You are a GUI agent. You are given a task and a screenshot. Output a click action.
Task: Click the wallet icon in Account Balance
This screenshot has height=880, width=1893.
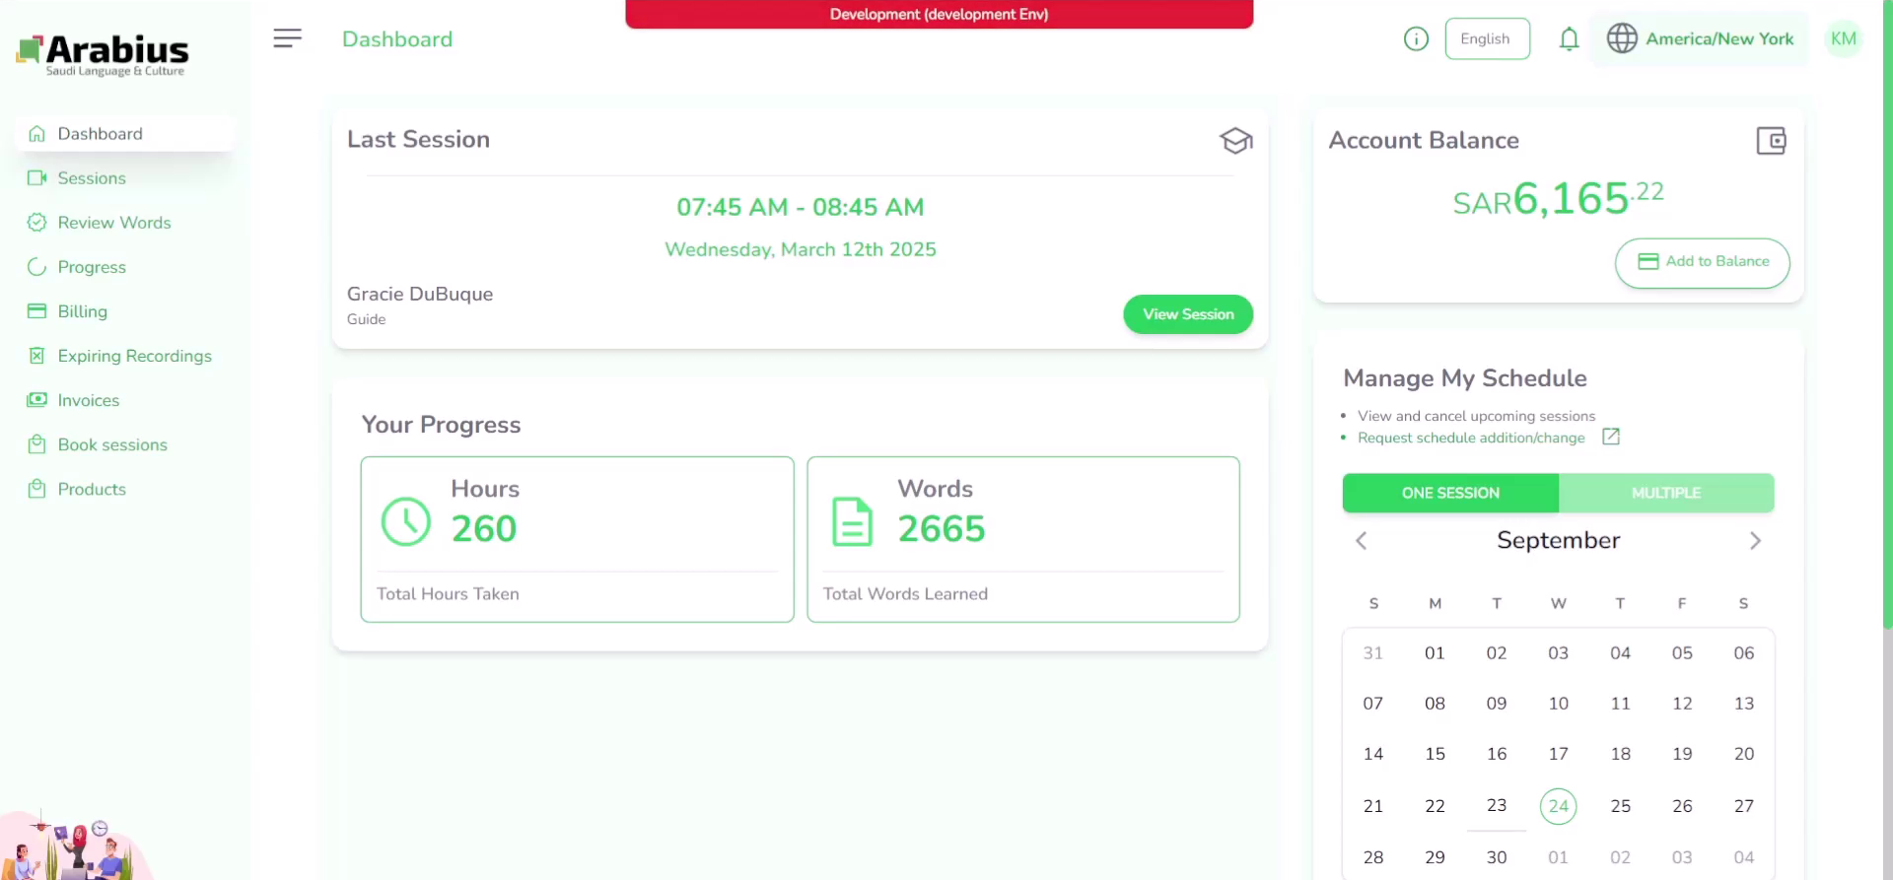(1771, 141)
